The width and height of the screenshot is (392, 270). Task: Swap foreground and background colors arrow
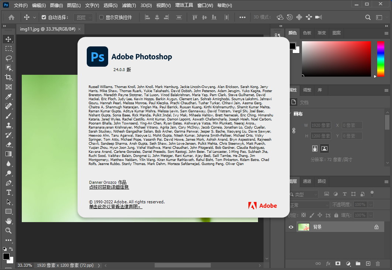point(11,249)
